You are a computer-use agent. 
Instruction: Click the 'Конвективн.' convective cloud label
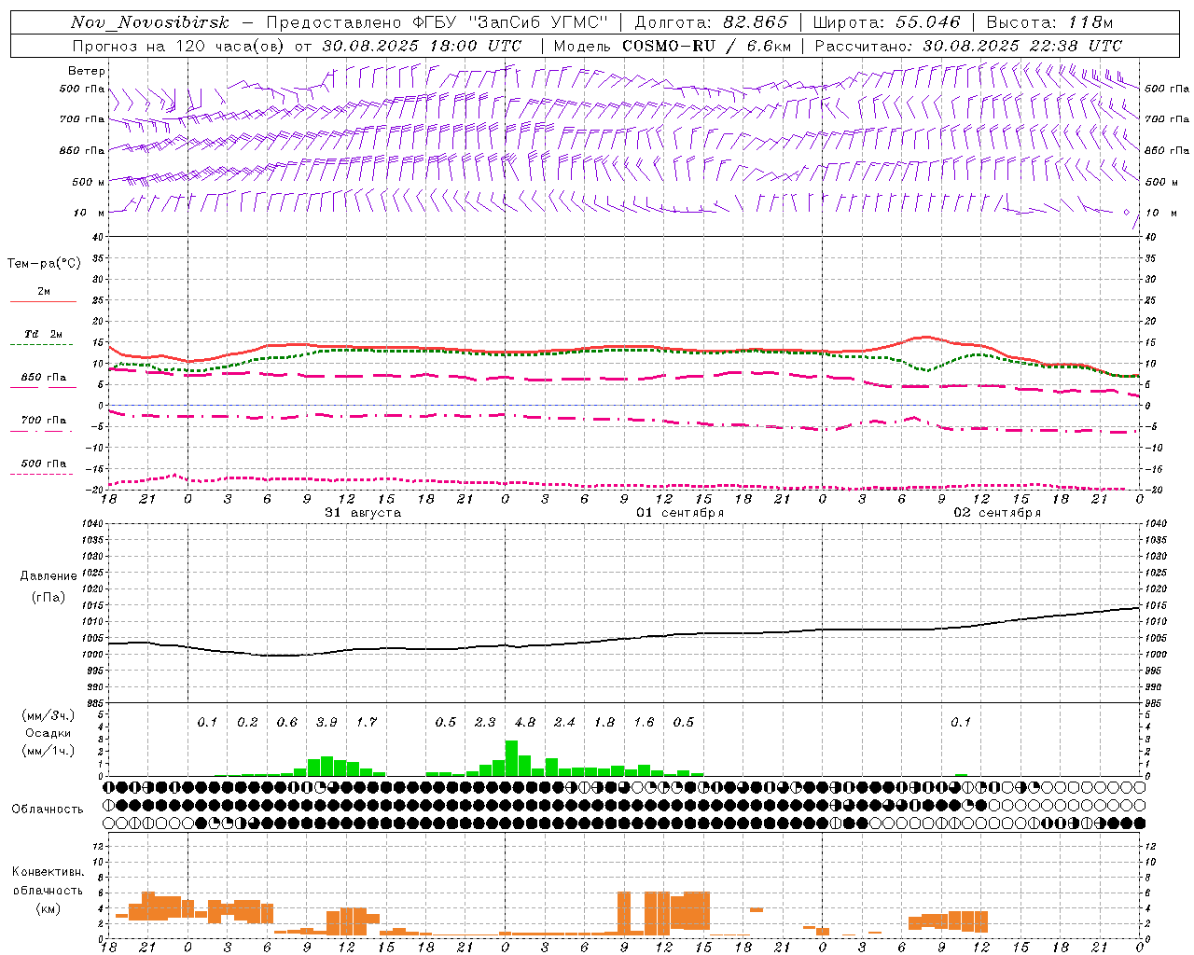[48, 872]
